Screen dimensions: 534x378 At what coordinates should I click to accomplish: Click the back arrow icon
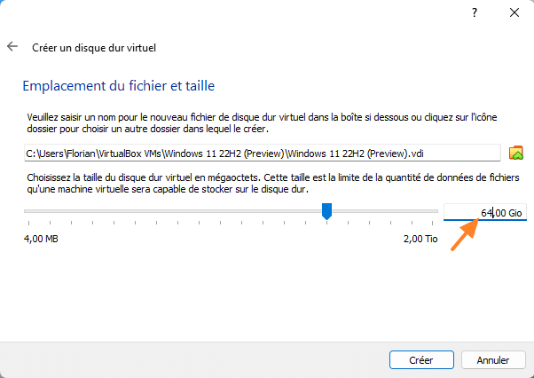click(12, 46)
